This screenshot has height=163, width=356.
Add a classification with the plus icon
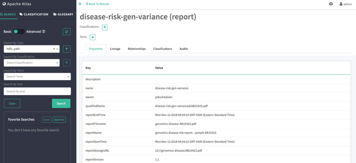click(x=105, y=27)
